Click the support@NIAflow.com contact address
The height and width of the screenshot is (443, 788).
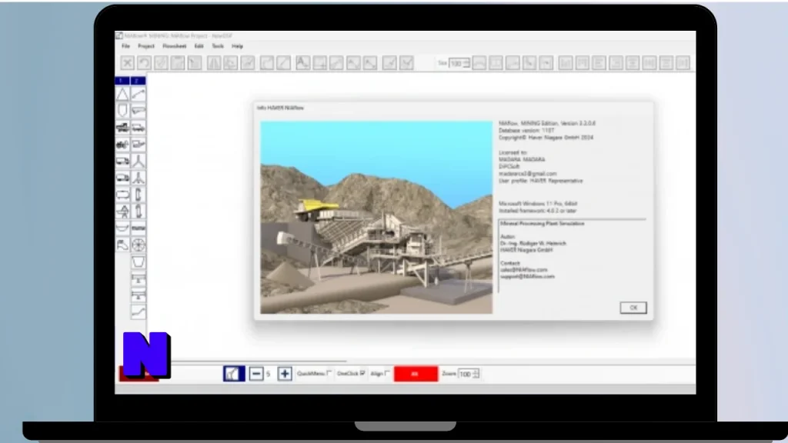click(527, 276)
